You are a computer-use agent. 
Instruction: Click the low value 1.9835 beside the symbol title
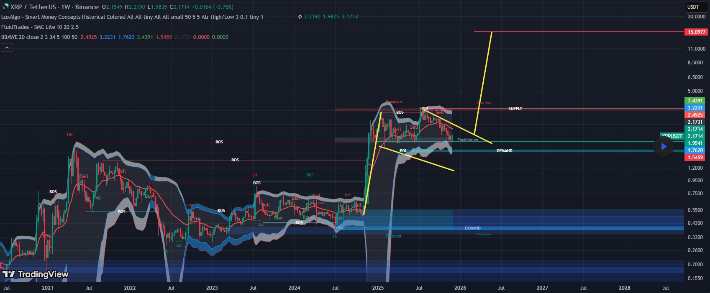[159, 7]
